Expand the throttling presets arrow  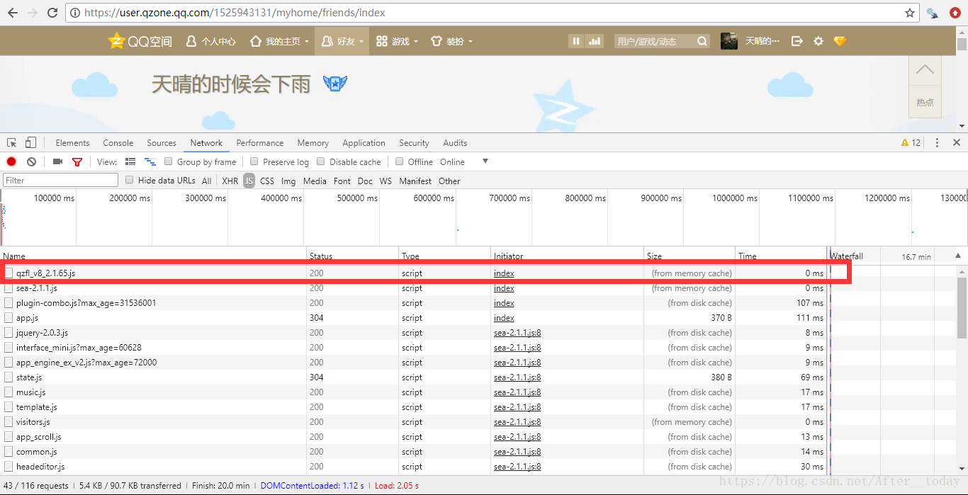(485, 161)
